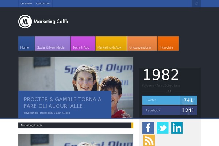Select Social & New Media category

tap(53, 43)
